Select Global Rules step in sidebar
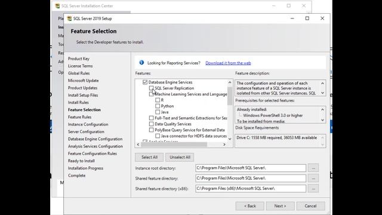Viewport: 382px width, 215px height. pos(79,73)
